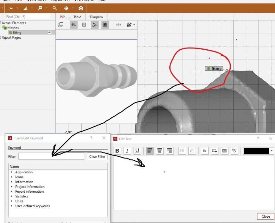Click the crosshair target icon in orange toolbar
This screenshot has height=223, width=275.
tap(66, 8)
